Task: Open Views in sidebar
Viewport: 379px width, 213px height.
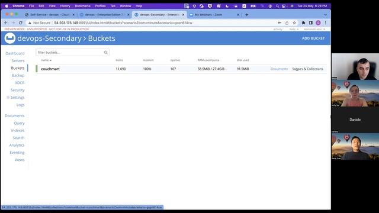Action: coord(20,160)
